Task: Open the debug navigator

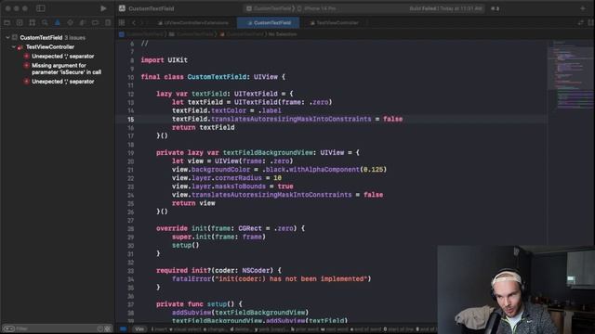Action: pos(83,22)
